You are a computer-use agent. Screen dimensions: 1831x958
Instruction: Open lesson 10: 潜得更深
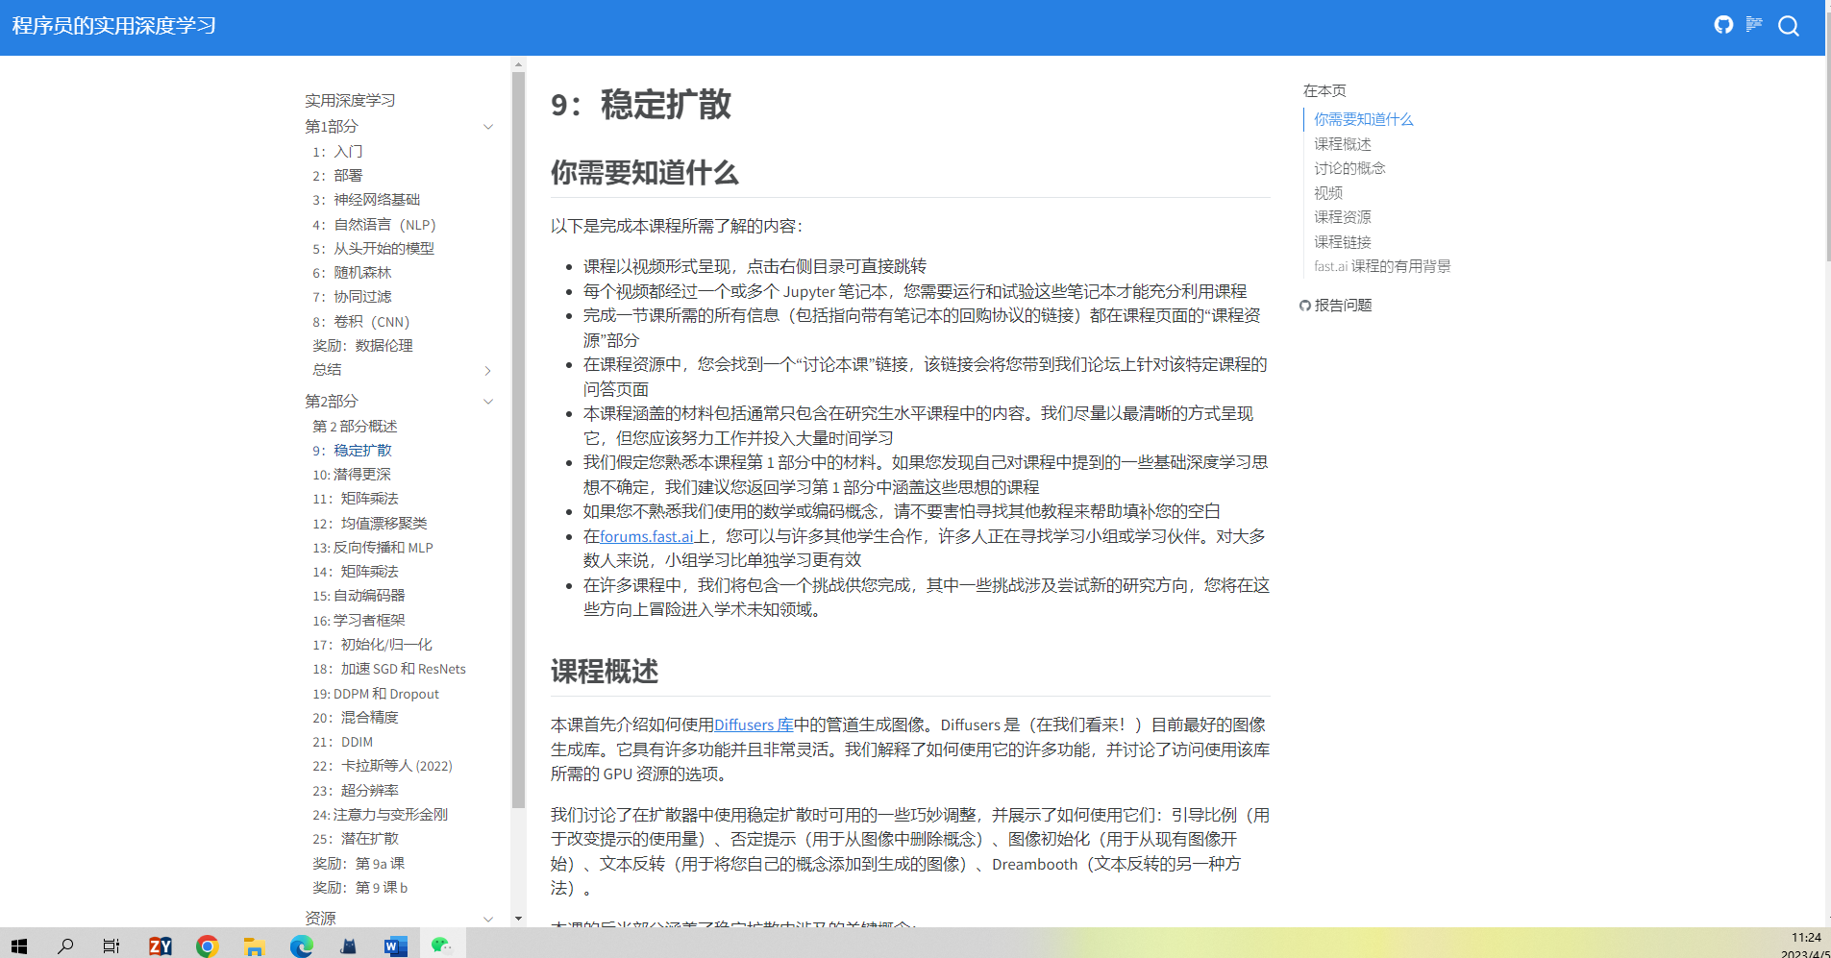351,475
